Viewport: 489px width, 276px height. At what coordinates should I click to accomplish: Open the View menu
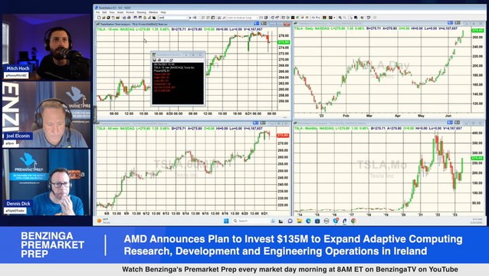tap(112, 12)
